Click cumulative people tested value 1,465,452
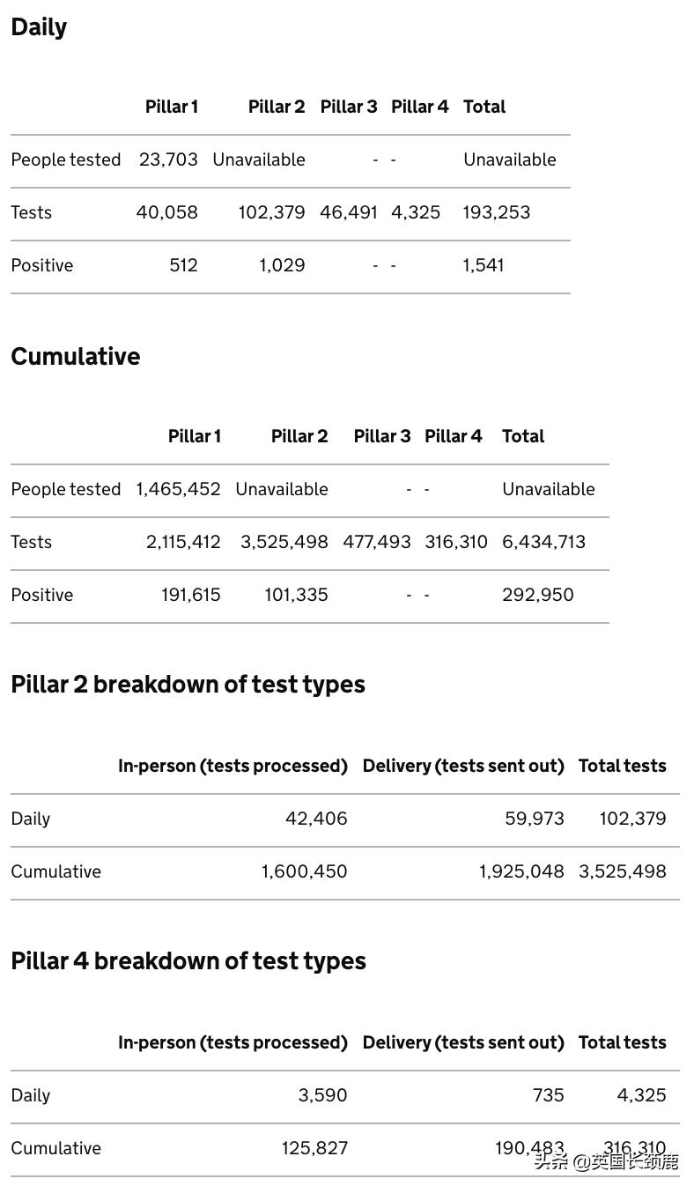The image size is (694, 1186). (x=178, y=489)
